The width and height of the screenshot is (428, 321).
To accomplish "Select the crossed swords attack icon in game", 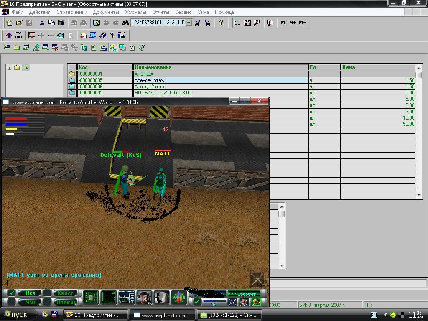I will point(232,302).
